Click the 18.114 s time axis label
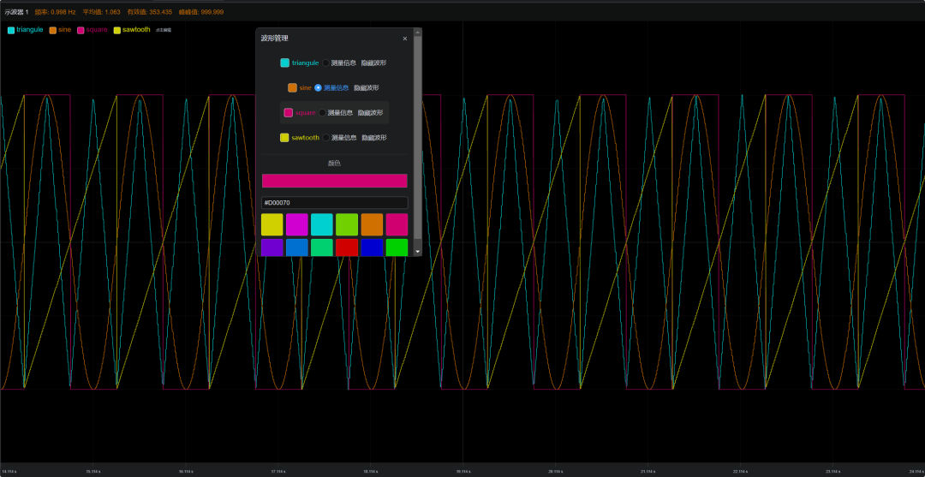This screenshot has height=477, width=925. click(x=371, y=472)
